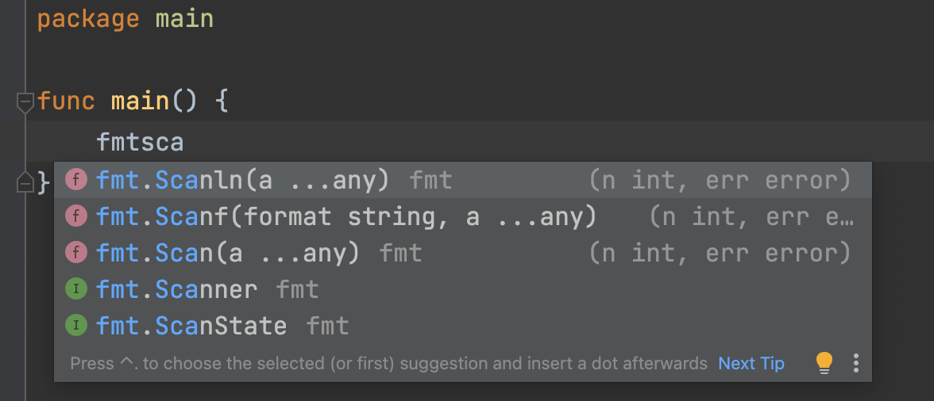Click the Next Tip link
Viewport: 934px width, 401px height.
point(751,363)
